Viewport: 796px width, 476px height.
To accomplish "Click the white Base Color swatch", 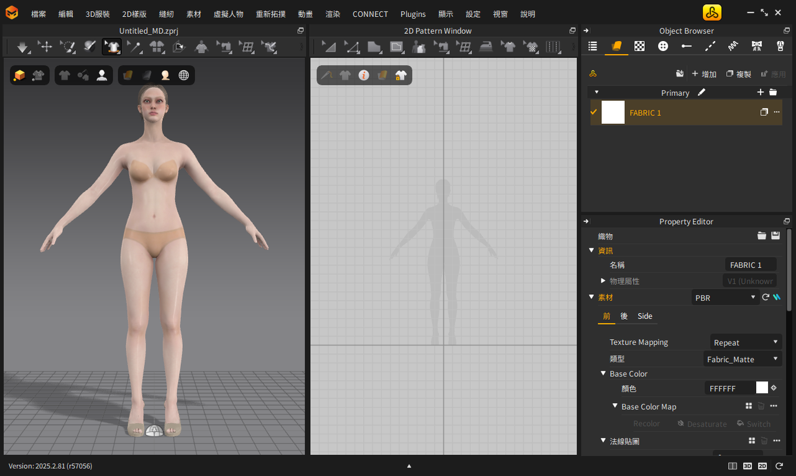I will pos(762,388).
